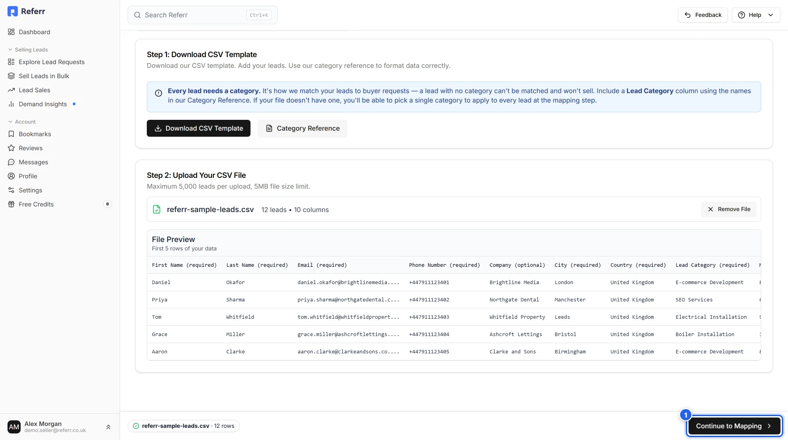This screenshot has height=440, width=788.
Task: Click the Phone Number (required) header
Action: tap(444, 265)
